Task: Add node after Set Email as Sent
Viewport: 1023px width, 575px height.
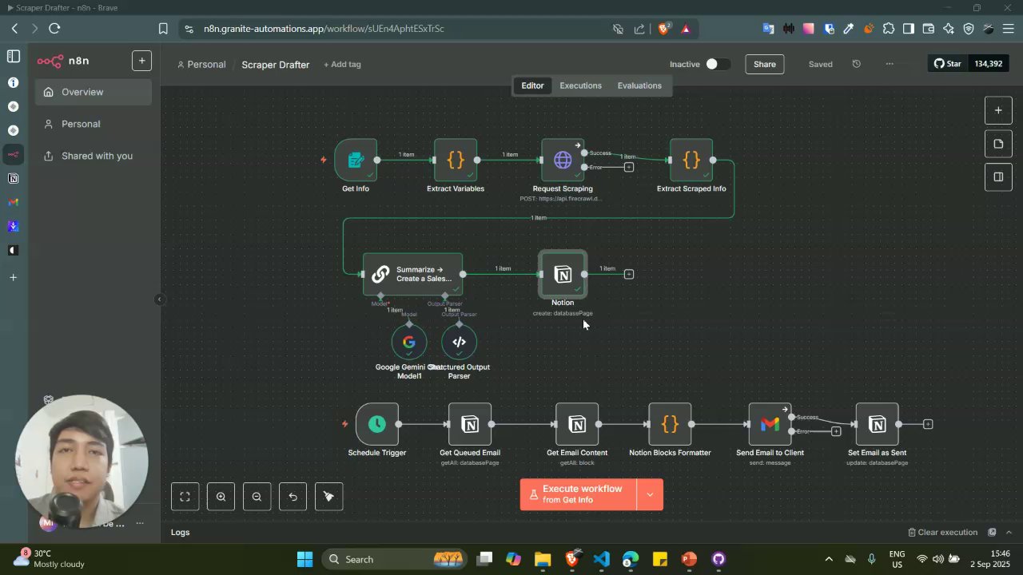Action: [928, 424]
